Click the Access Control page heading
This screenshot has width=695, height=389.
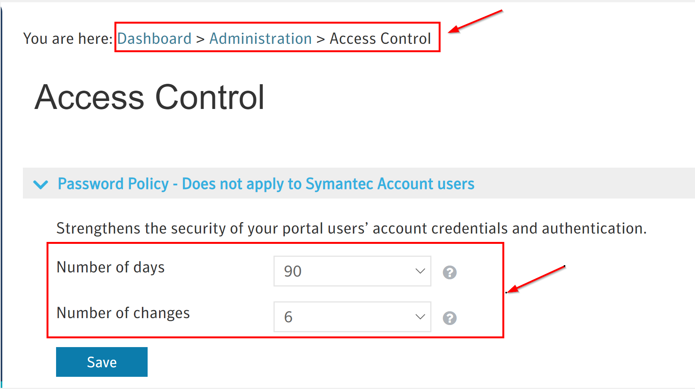pyautogui.click(x=150, y=98)
